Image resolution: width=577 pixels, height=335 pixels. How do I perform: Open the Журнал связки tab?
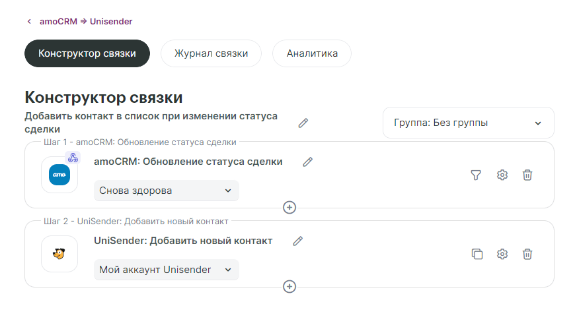(x=212, y=53)
